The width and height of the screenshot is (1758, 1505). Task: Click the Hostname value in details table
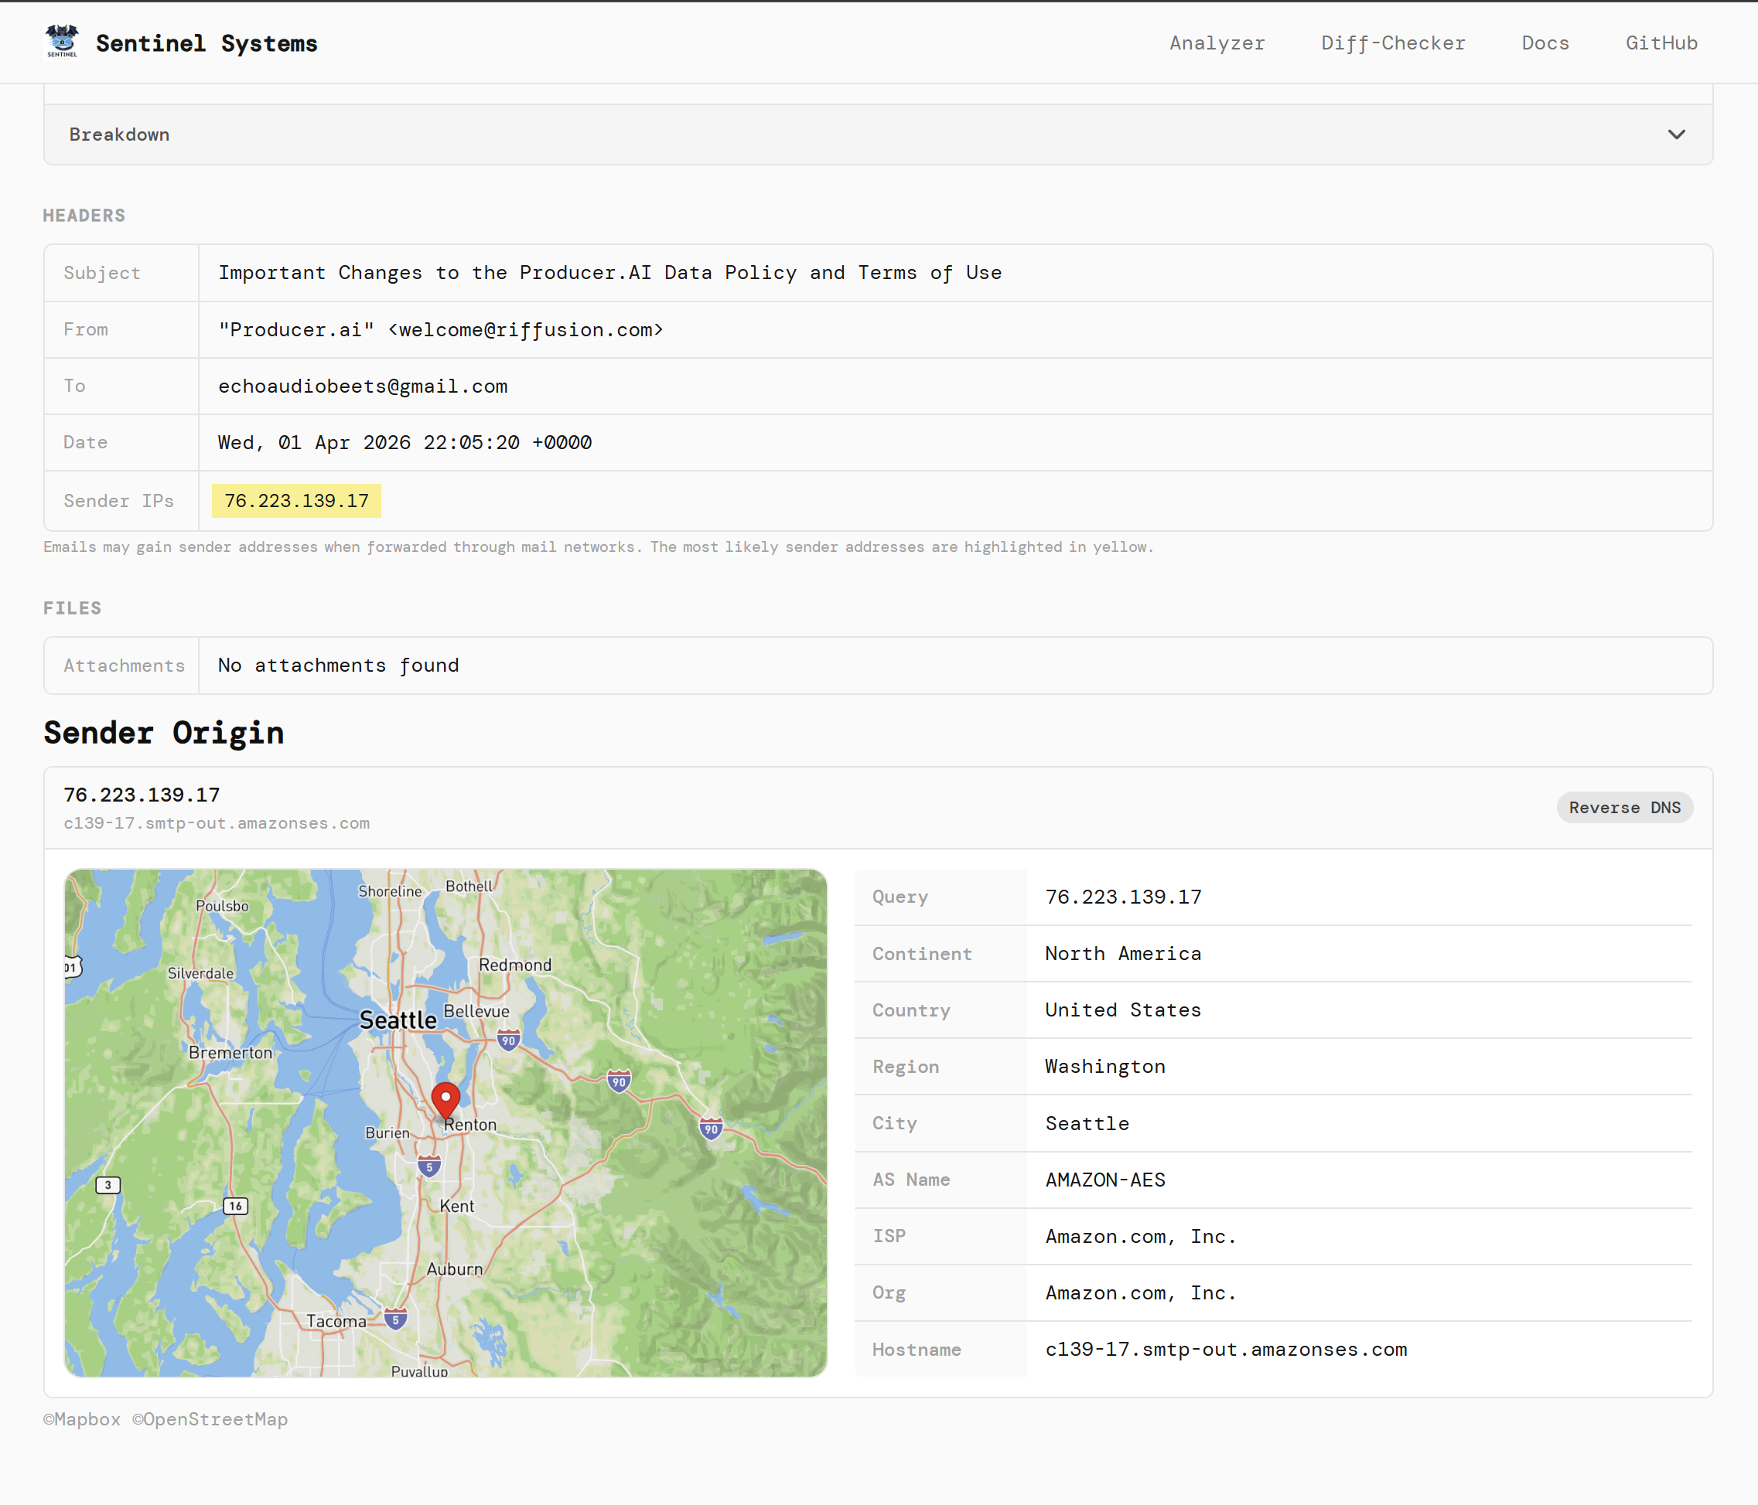tap(1225, 1349)
